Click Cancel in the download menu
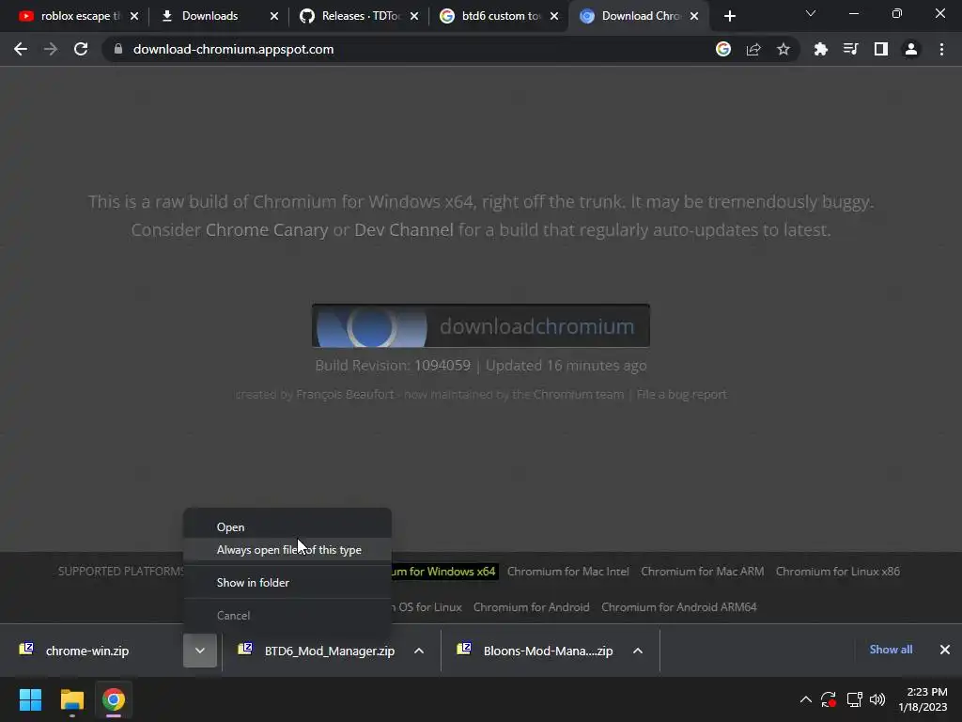 pyautogui.click(x=287, y=615)
